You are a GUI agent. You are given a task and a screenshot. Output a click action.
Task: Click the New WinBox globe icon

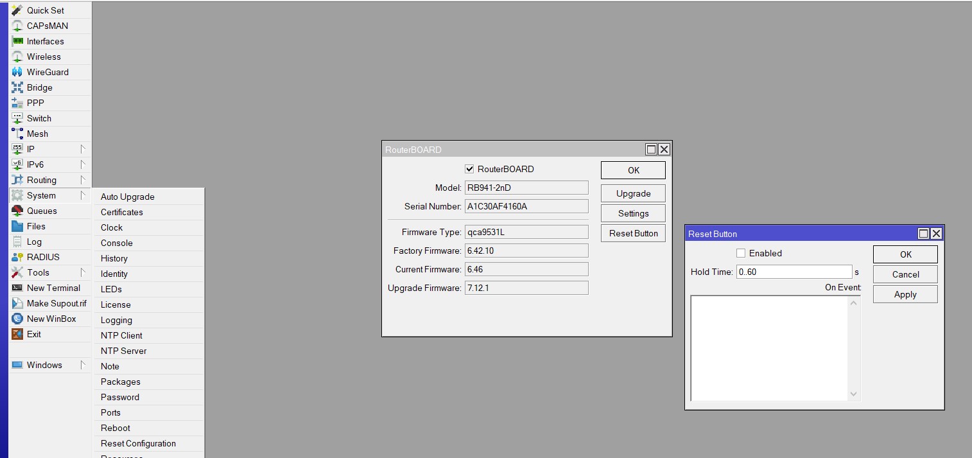17,319
